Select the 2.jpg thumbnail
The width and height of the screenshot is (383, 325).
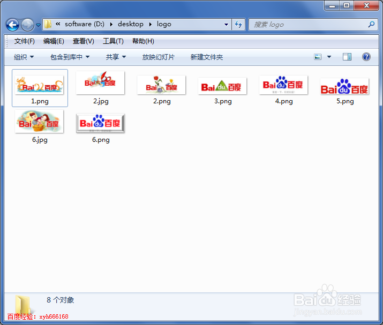(x=100, y=83)
